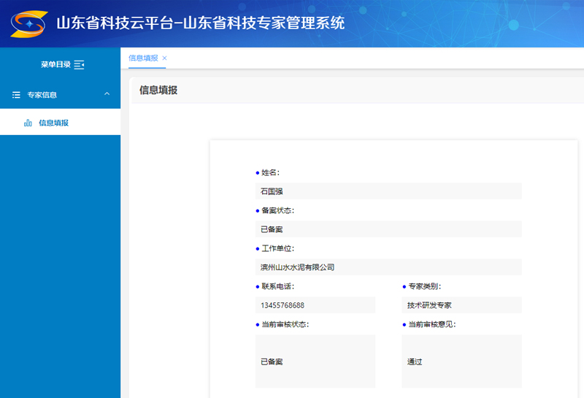Collapse the sidebar using 菜单目录 icon
The height and width of the screenshot is (398, 584).
80,65
